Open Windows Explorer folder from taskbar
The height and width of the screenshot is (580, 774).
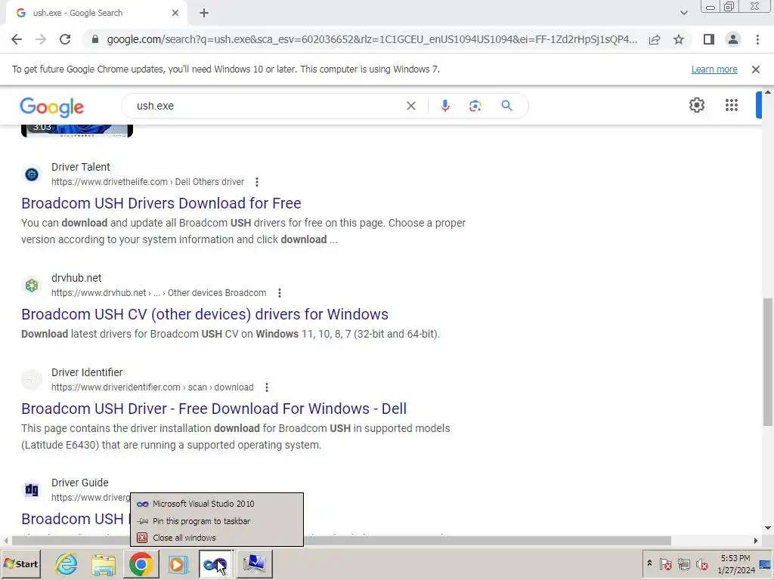point(103,563)
